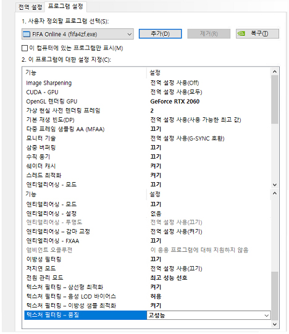289x334 pixels.
Task: Open the FIFA Online 4 program dropdown
Action: click(78, 34)
